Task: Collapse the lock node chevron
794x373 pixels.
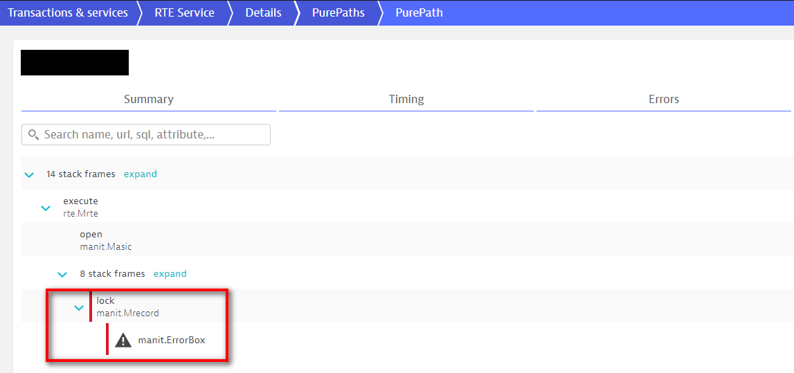Action: click(x=79, y=308)
